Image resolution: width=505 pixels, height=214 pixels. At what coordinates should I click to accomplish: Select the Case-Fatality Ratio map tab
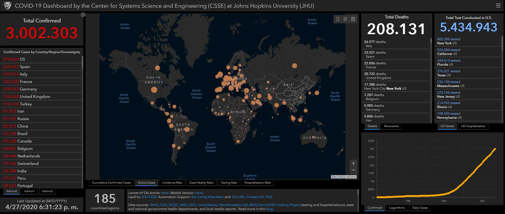tap(201, 183)
